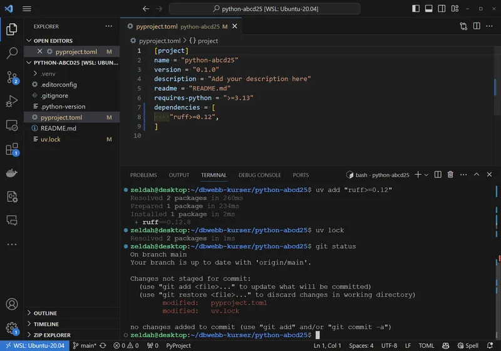Toggle primary side bar visibility
The width and height of the screenshot is (501, 351).
coord(416,9)
